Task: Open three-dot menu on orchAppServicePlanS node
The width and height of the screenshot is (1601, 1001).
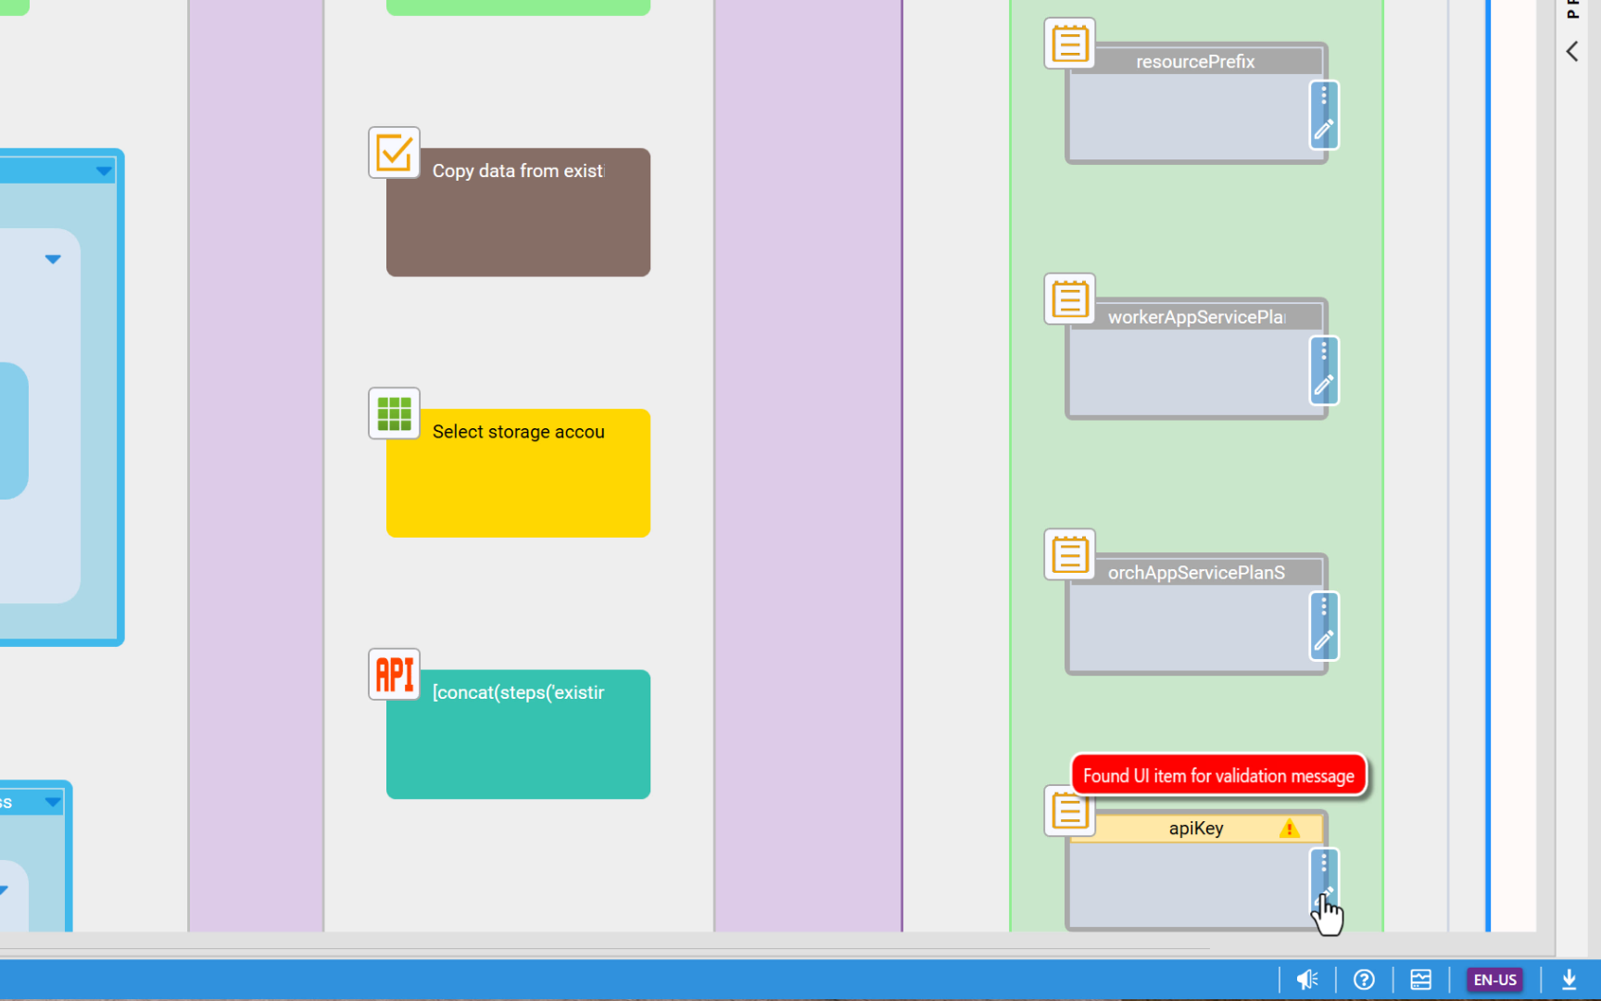Action: (x=1324, y=607)
